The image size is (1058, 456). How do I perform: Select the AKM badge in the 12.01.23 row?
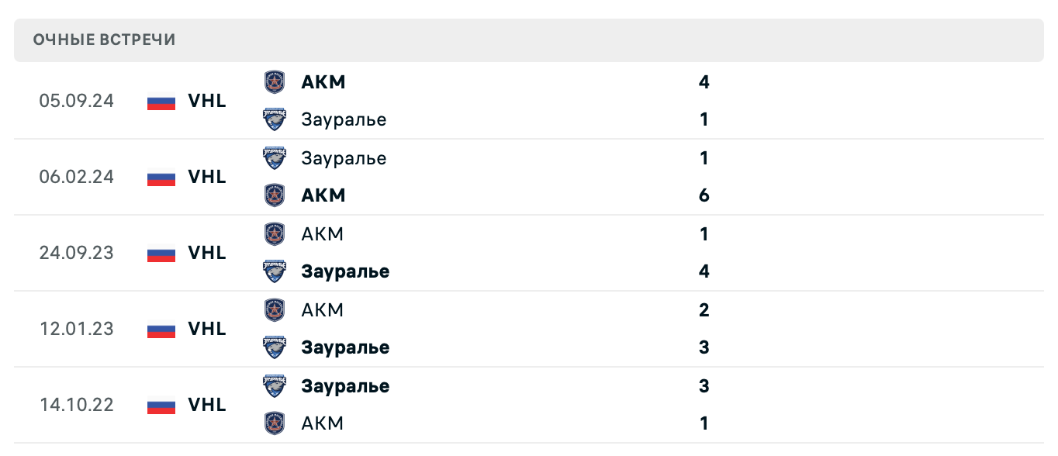click(x=275, y=309)
